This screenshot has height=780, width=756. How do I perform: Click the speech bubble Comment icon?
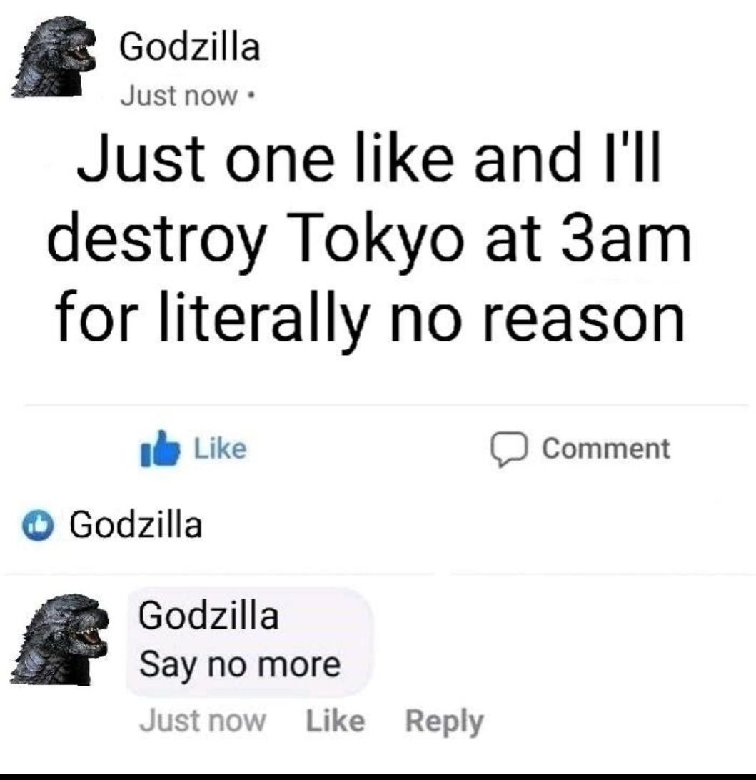click(x=508, y=449)
